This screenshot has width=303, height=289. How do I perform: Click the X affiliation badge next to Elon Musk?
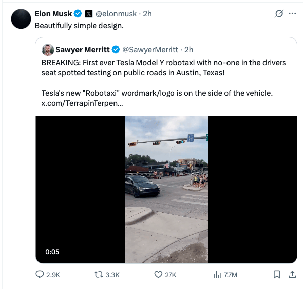89,14
